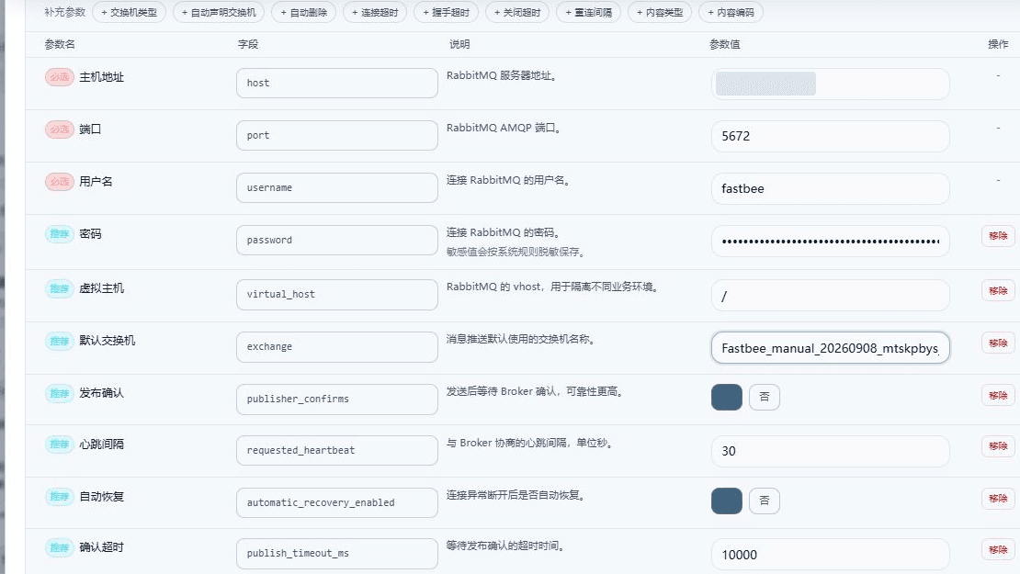Screen dimensions: 1020x574
Task: Click the 心跳间隔 parameter name
Action: coord(101,444)
